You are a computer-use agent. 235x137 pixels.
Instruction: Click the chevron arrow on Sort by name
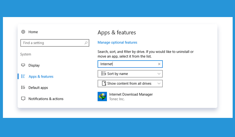[159, 74]
